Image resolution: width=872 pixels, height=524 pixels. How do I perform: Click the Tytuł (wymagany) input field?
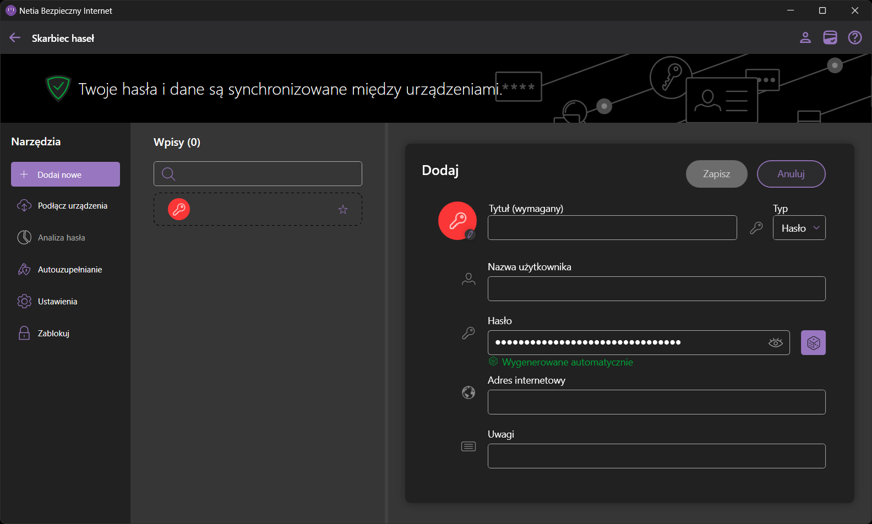point(612,228)
